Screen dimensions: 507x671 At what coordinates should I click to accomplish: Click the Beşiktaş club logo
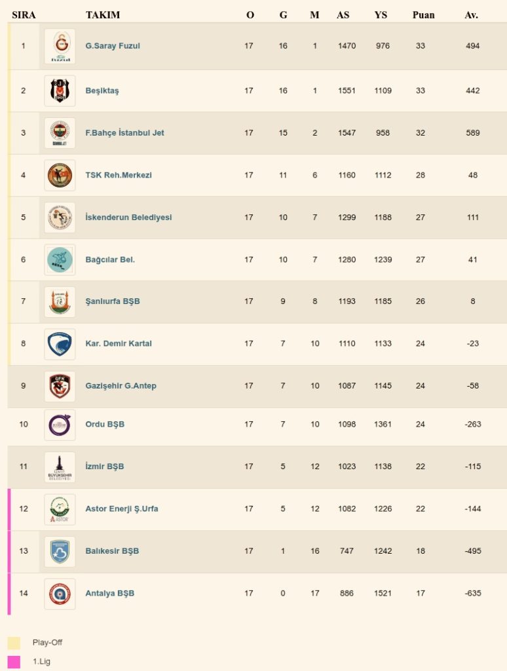pyautogui.click(x=60, y=91)
